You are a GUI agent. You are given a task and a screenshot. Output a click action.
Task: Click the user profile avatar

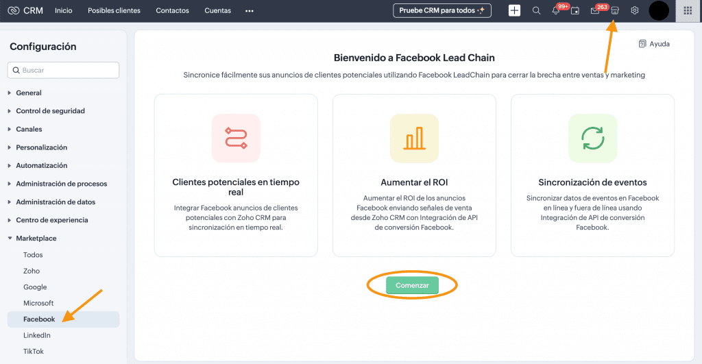pyautogui.click(x=659, y=11)
